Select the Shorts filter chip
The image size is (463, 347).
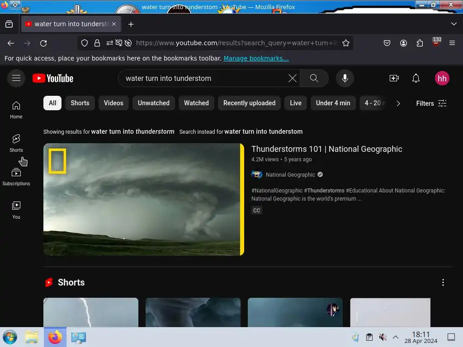(x=80, y=103)
